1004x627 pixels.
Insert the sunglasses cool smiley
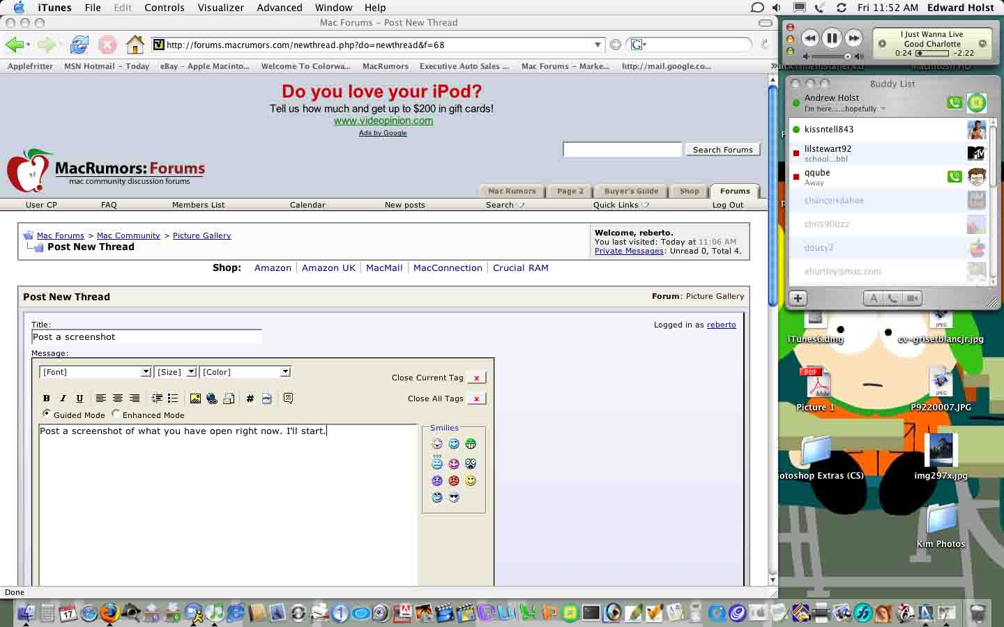pyautogui.click(x=454, y=497)
